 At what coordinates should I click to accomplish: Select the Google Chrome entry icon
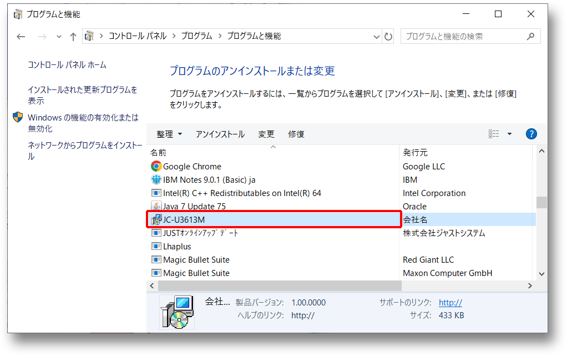click(x=156, y=166)
